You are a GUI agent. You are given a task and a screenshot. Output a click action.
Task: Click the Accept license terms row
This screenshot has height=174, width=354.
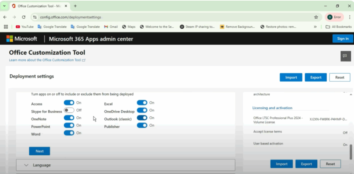[300, 132]
